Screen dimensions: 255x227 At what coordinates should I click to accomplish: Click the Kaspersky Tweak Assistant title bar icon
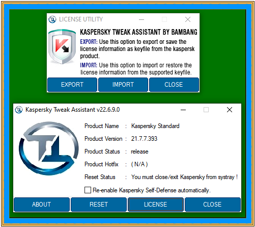click(x=19, y=110)
